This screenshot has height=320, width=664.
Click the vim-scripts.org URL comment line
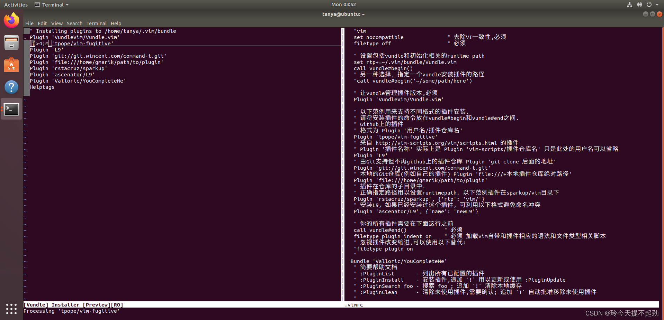pyautogui.click(x=436, y=143)
